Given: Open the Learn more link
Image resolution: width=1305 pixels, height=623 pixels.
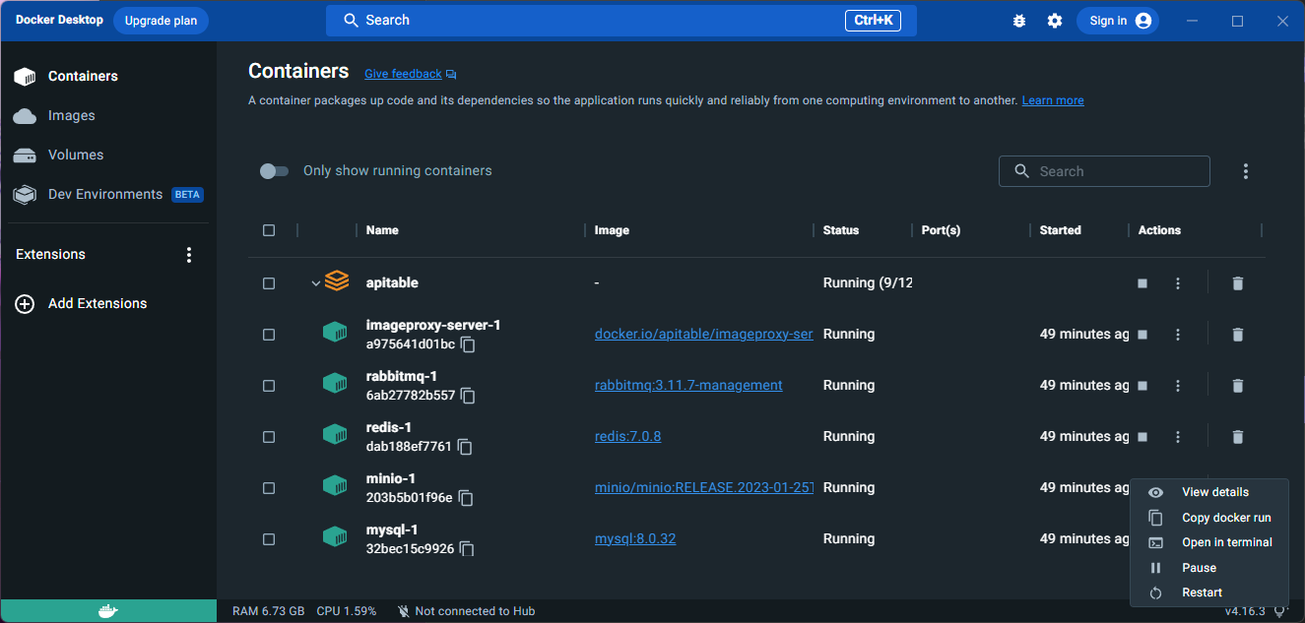Looking at the screenshot, I should [1053, 100].
